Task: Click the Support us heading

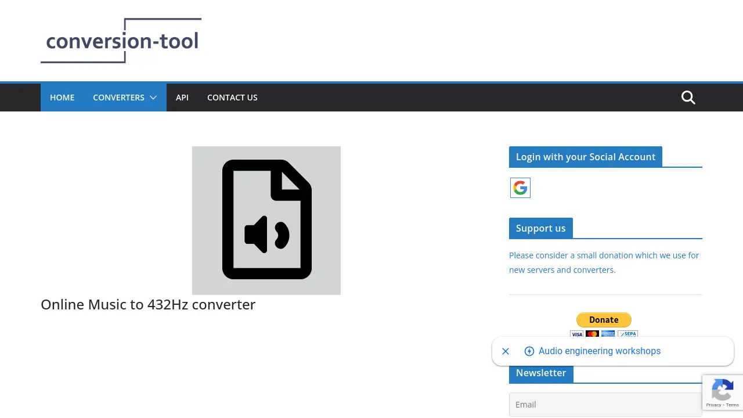Action: tap(540, 228)
